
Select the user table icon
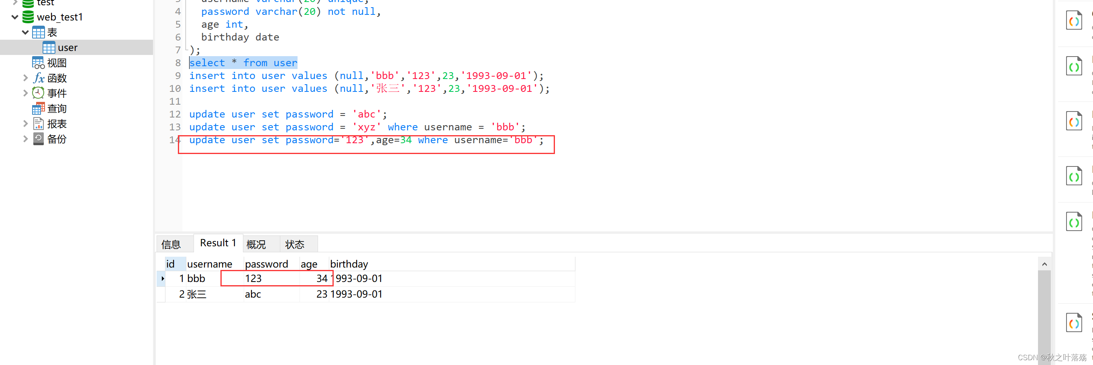click(49, 47)
